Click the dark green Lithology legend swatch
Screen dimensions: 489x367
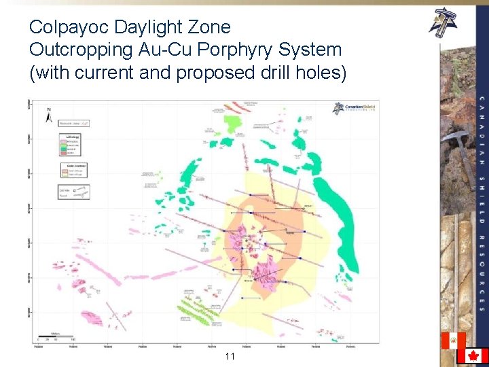(63, 149)
